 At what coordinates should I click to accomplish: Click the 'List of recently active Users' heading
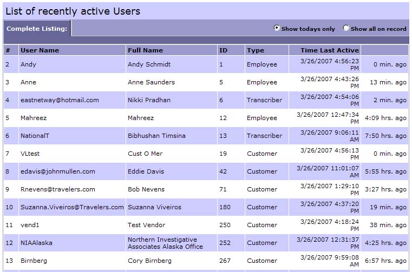73,11
